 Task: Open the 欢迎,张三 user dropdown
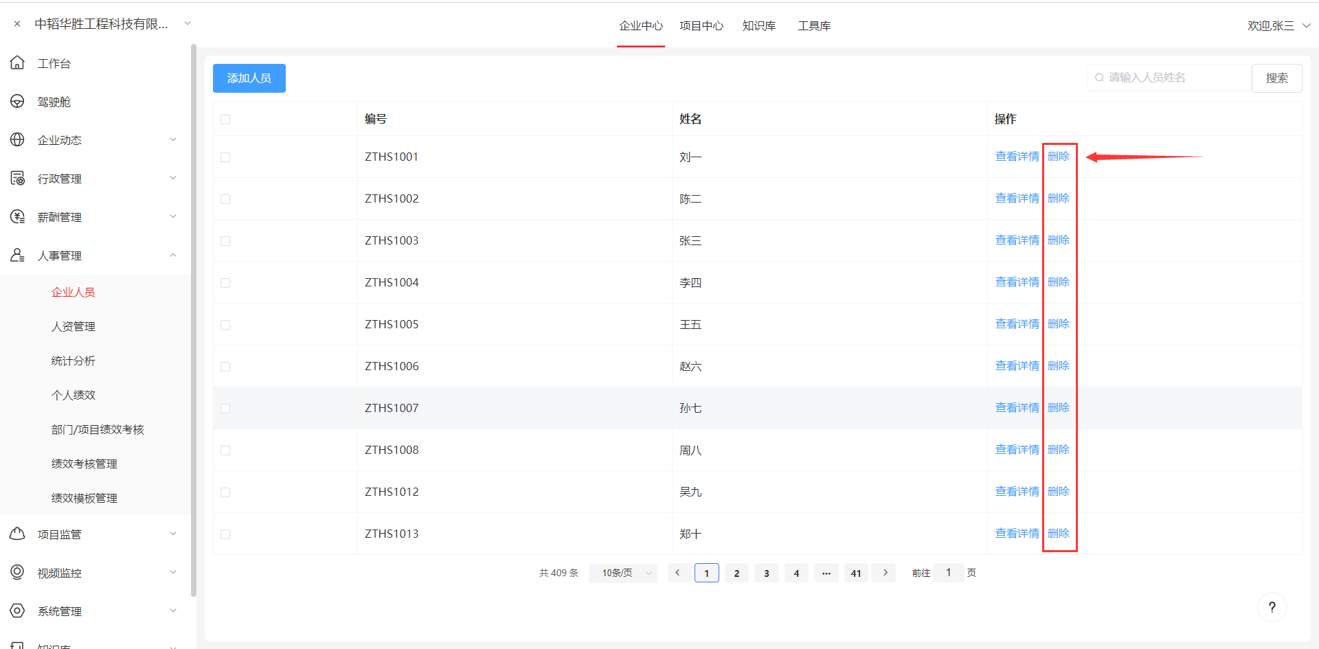(x=1279, y=25)
